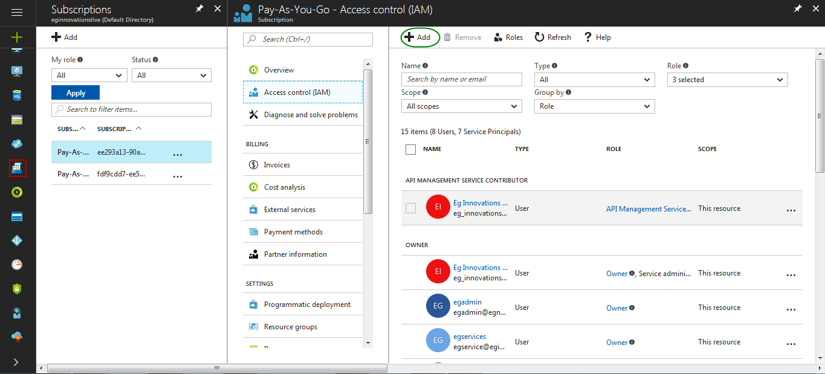Click the horizontal scrollbar at bottom
Image resolution: width=825 pixels, height=374 pixels.
point(217,367)
